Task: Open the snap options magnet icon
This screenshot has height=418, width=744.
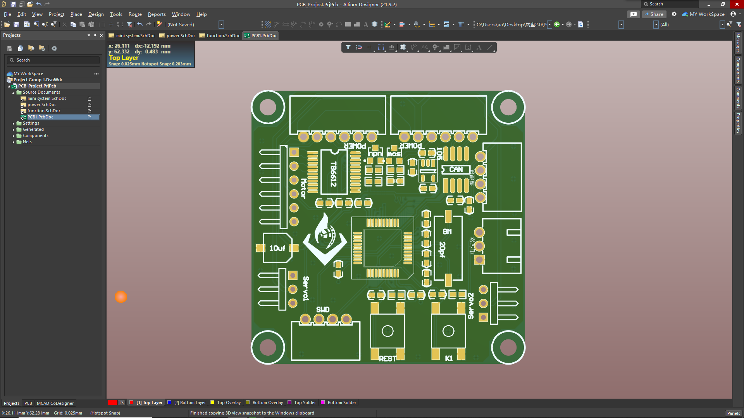Action: (359, 47)
